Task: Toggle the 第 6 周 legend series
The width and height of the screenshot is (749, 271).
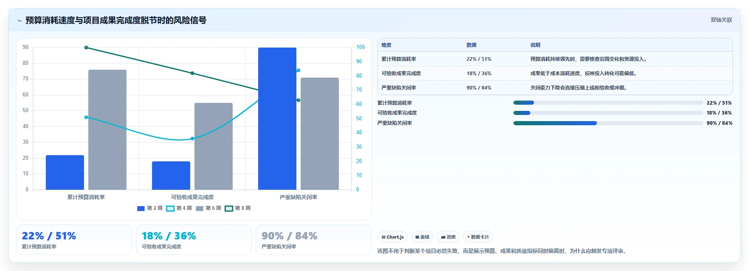Action: (x=208, y=208)
